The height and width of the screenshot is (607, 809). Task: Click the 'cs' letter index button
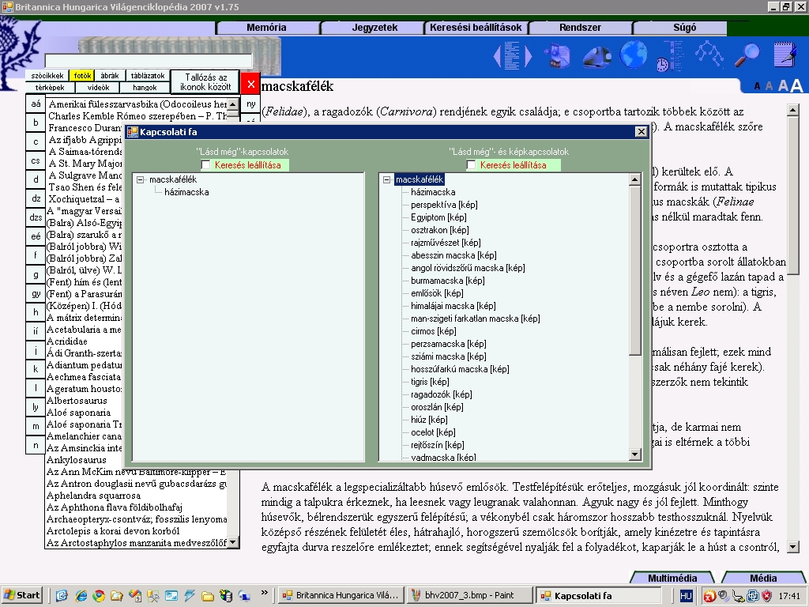(36, 160)
